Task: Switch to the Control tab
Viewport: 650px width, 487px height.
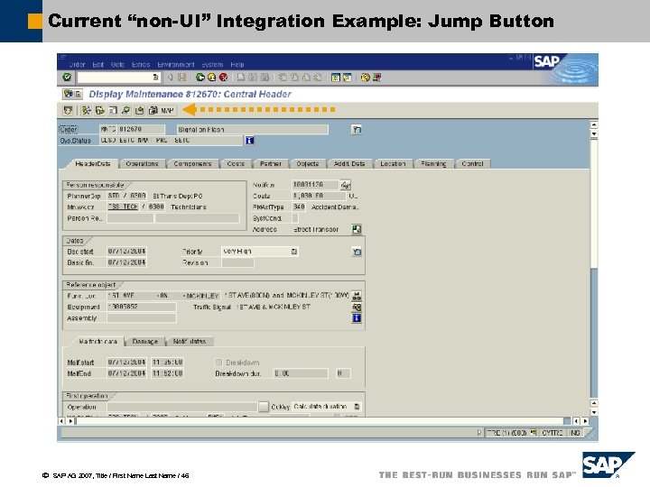Action: pos(472,163)
